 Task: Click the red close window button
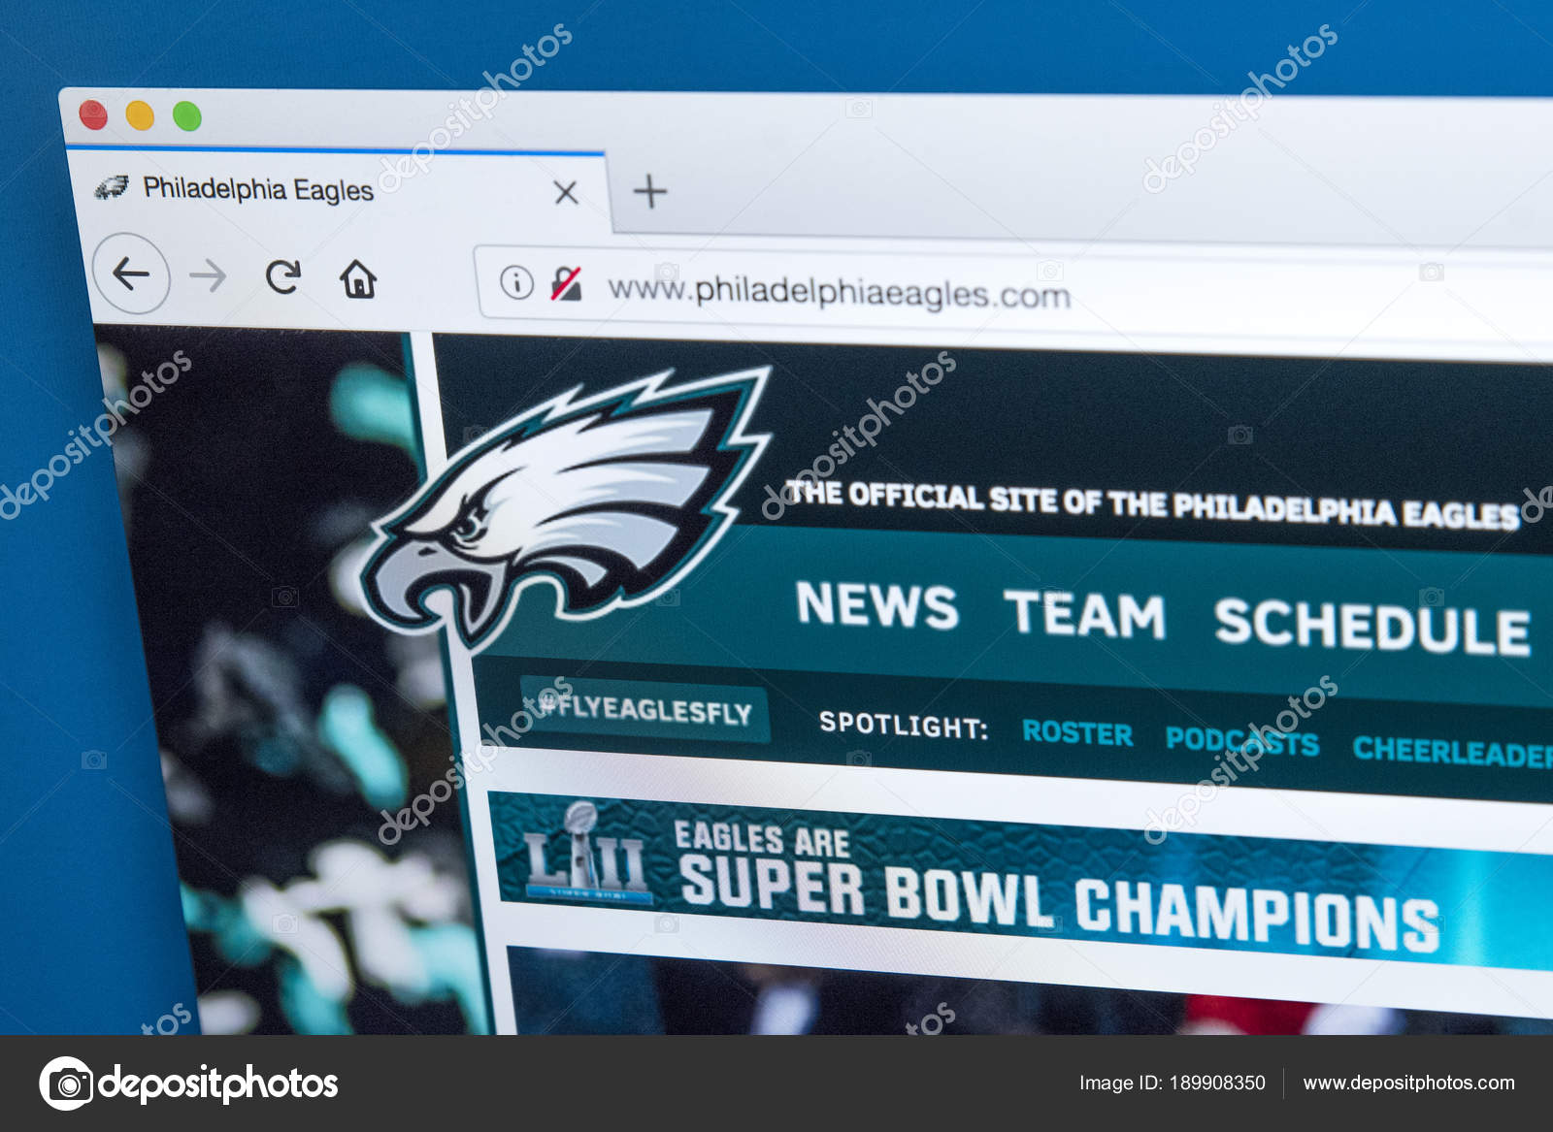[93, 114]
